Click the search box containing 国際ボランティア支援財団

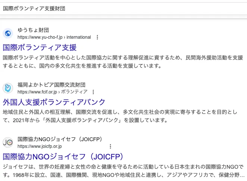click(x=123, y=9)
